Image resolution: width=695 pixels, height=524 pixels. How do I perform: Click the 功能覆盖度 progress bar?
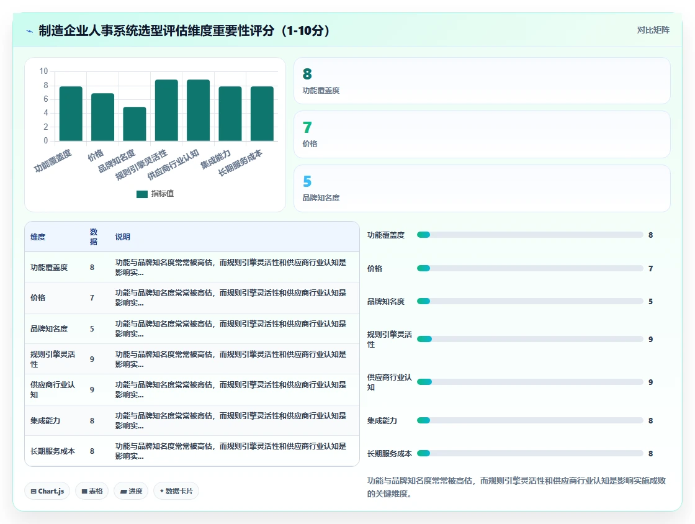530,235
